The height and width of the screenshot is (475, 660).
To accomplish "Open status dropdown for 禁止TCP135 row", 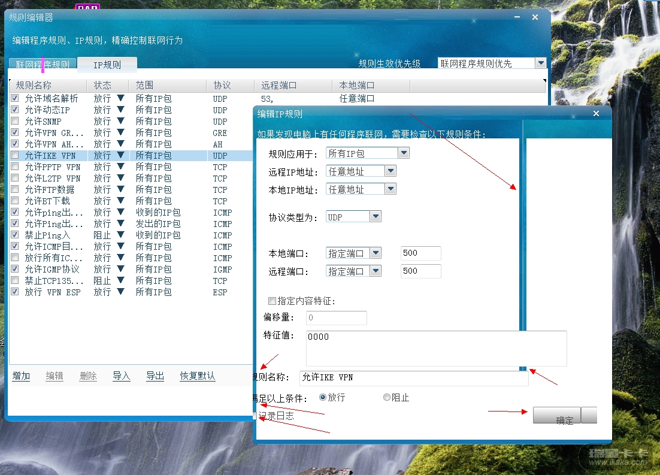I will coord(121,280).
